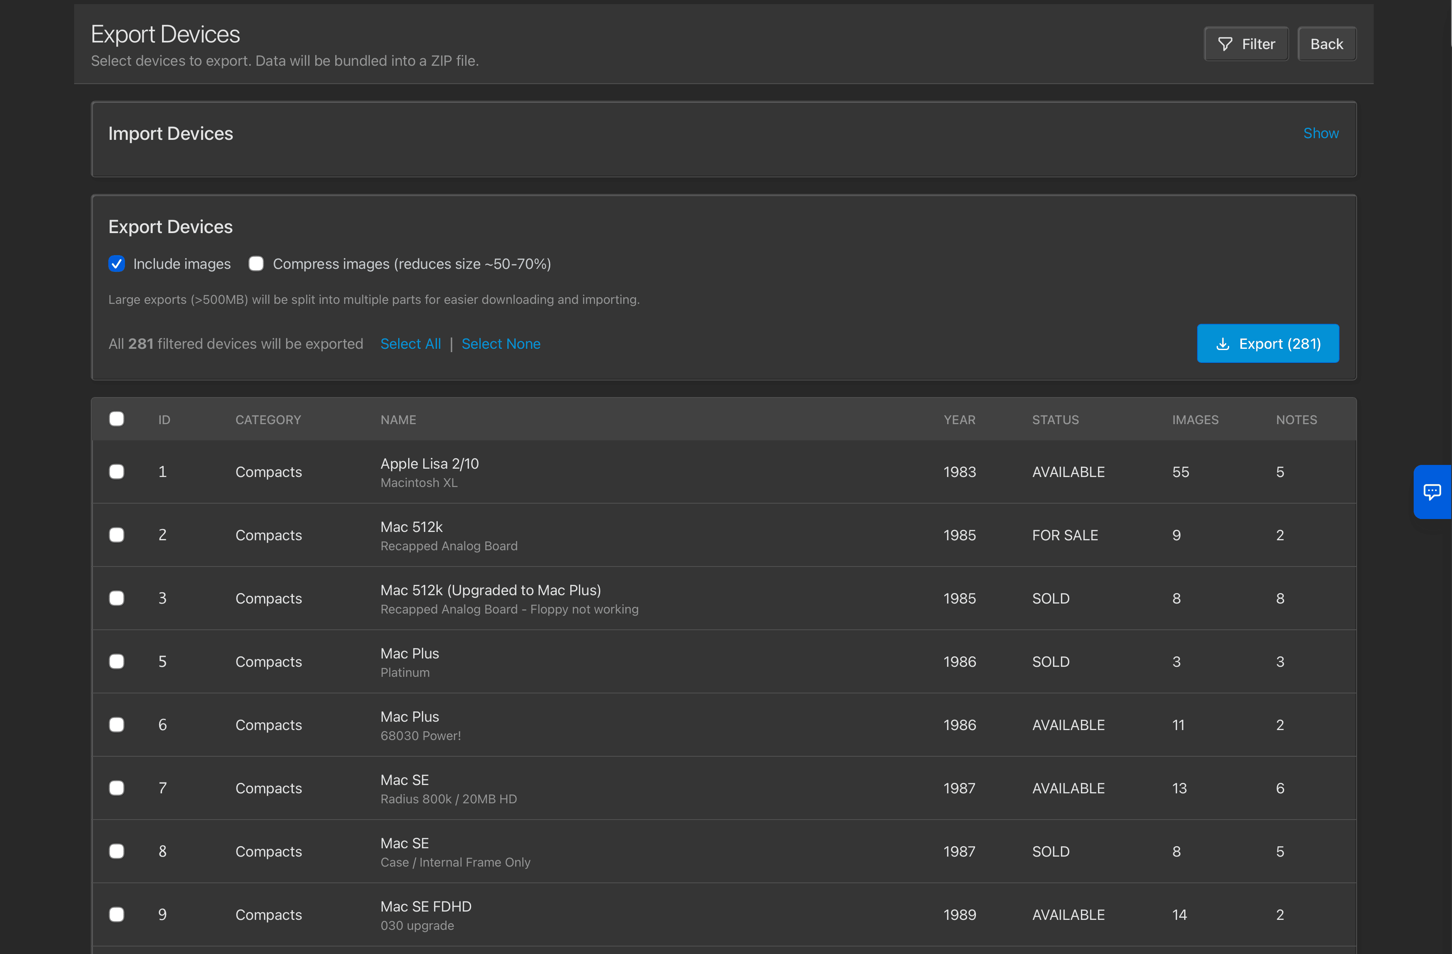This screenshot has width=1452, height=954.
Task: Click the STATUS column header
Action: pos(1055,420)
